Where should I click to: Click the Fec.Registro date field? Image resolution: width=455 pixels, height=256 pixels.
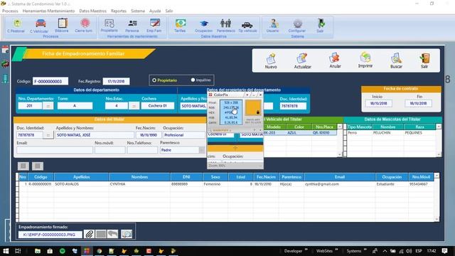(116, 81)
